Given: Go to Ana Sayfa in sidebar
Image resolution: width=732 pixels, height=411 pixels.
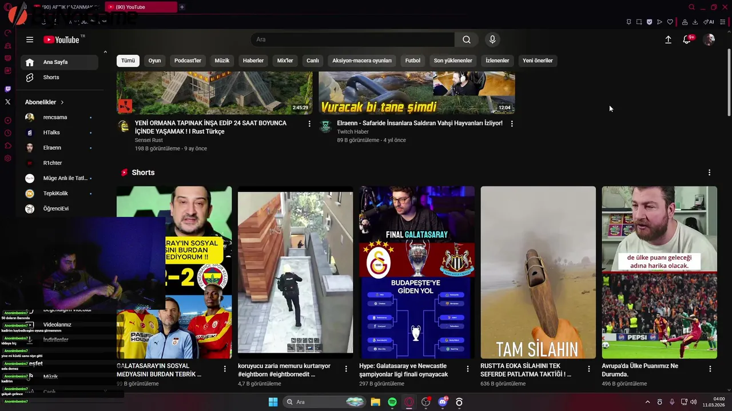Looking at the screenshot, I should (x=59, y=62).
